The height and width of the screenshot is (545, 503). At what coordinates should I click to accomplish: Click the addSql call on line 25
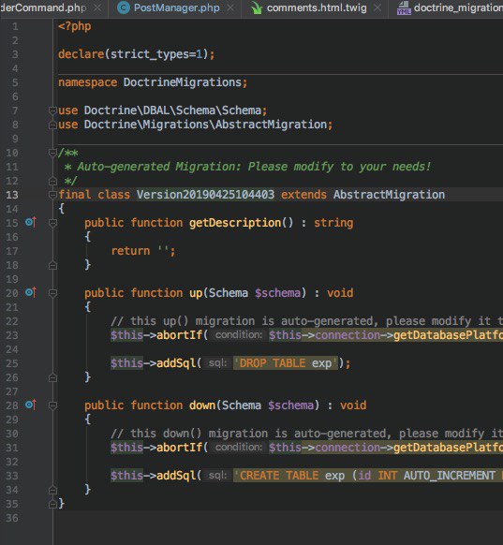pyautogui.click(x=176, y=363)
